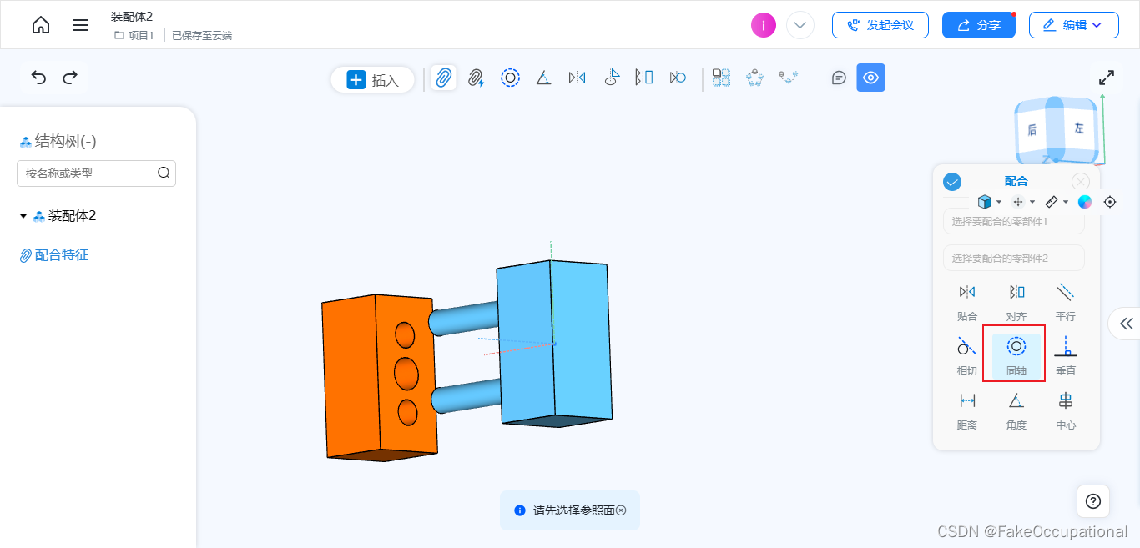Viewport: 1140px width, 548px height.
Task: Toggle the eye visibility button
Action: coord(870,78)
